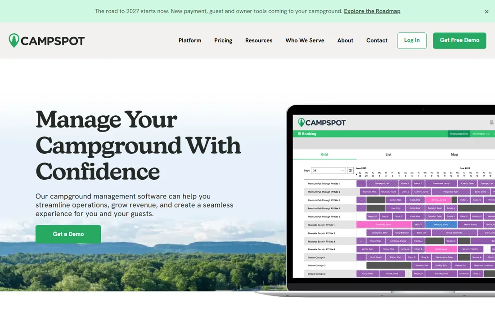
Task: Click the blue reservation block on the Riverside Back-In Site 1 row
Action: [x=441, y=225]
